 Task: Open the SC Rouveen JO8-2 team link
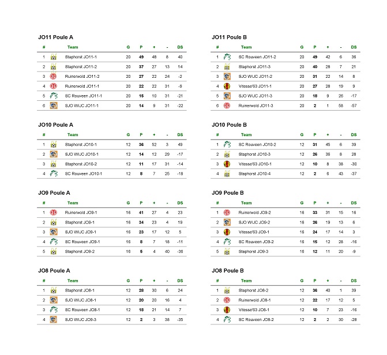pos(257,319)
